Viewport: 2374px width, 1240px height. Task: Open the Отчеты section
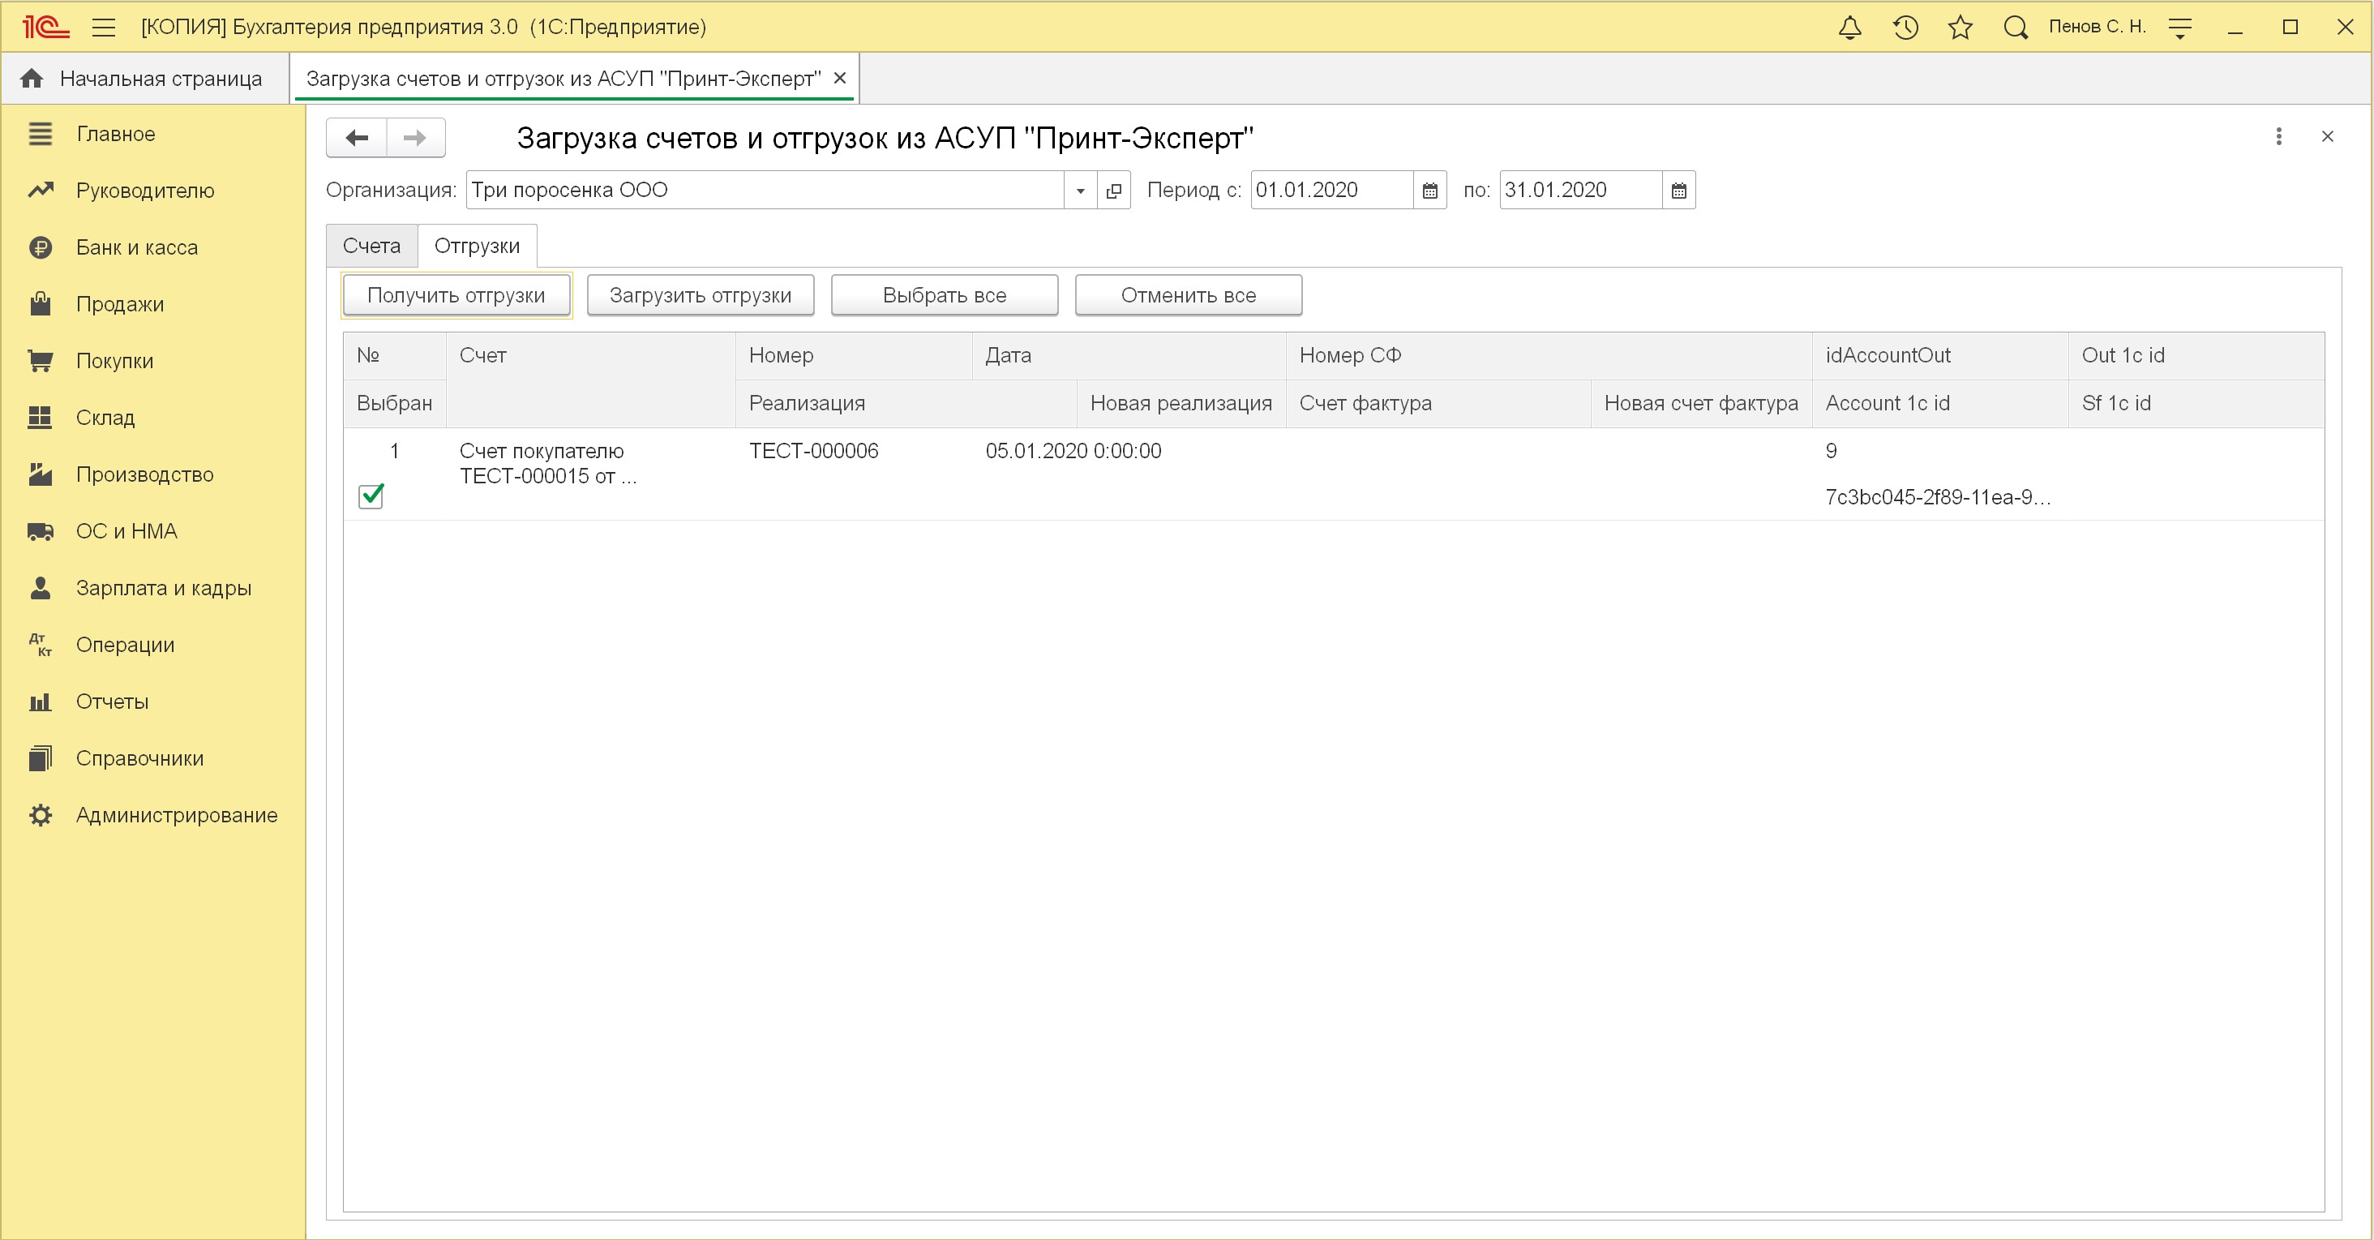152,702
